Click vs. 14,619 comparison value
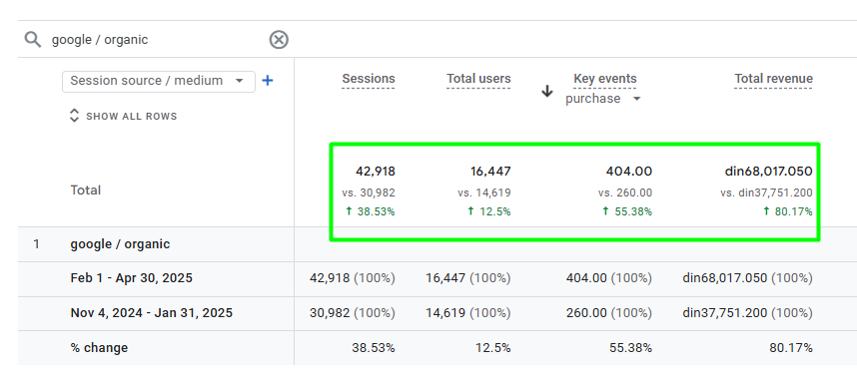This screenshot has width=857, height=373. 484,192
